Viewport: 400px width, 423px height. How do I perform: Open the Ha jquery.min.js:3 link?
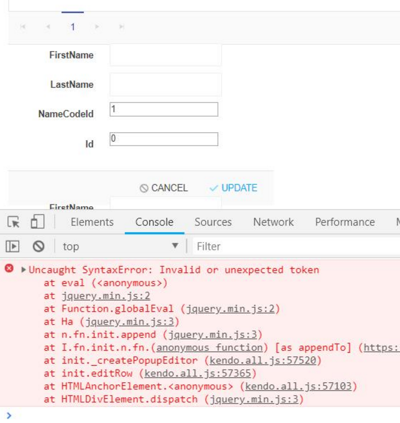(x=130, y=322)
